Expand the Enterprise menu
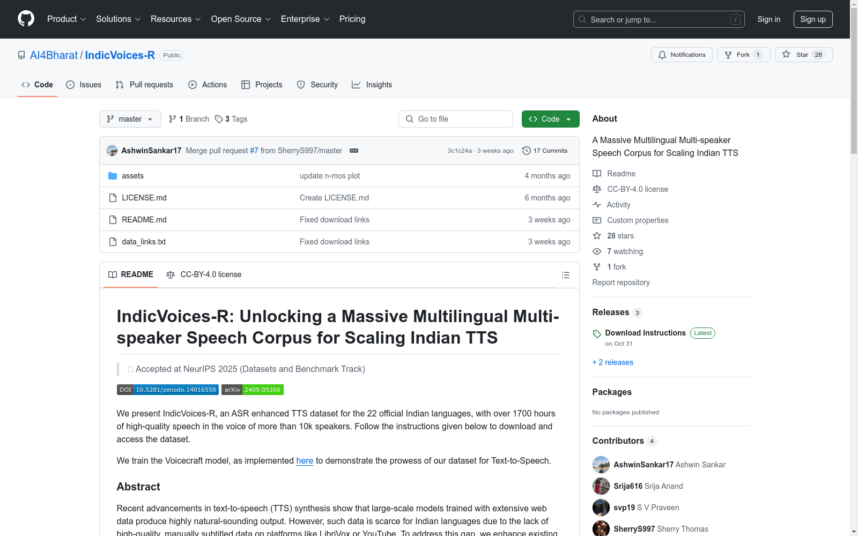Viewport: 858px width, 536px height. [x=305, y=19]
